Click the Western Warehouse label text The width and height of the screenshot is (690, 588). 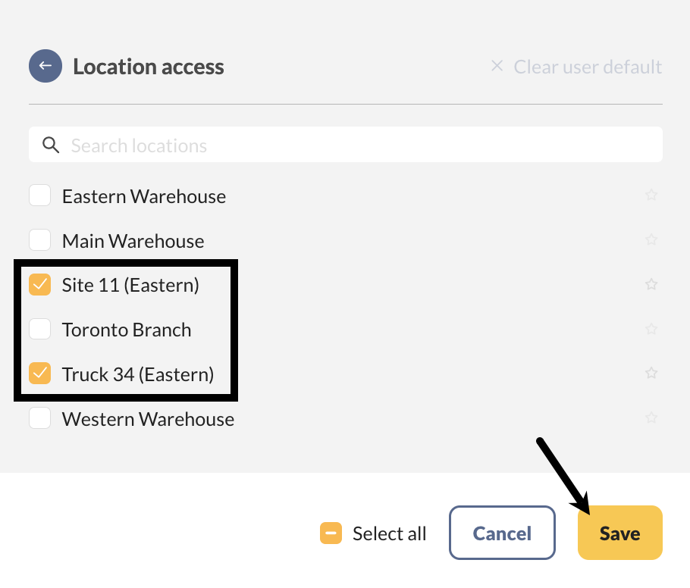coord(148,419)
